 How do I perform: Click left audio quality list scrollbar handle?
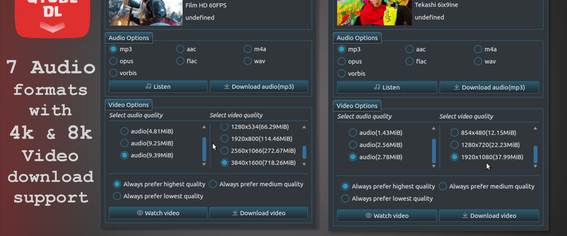click(204, 149)
